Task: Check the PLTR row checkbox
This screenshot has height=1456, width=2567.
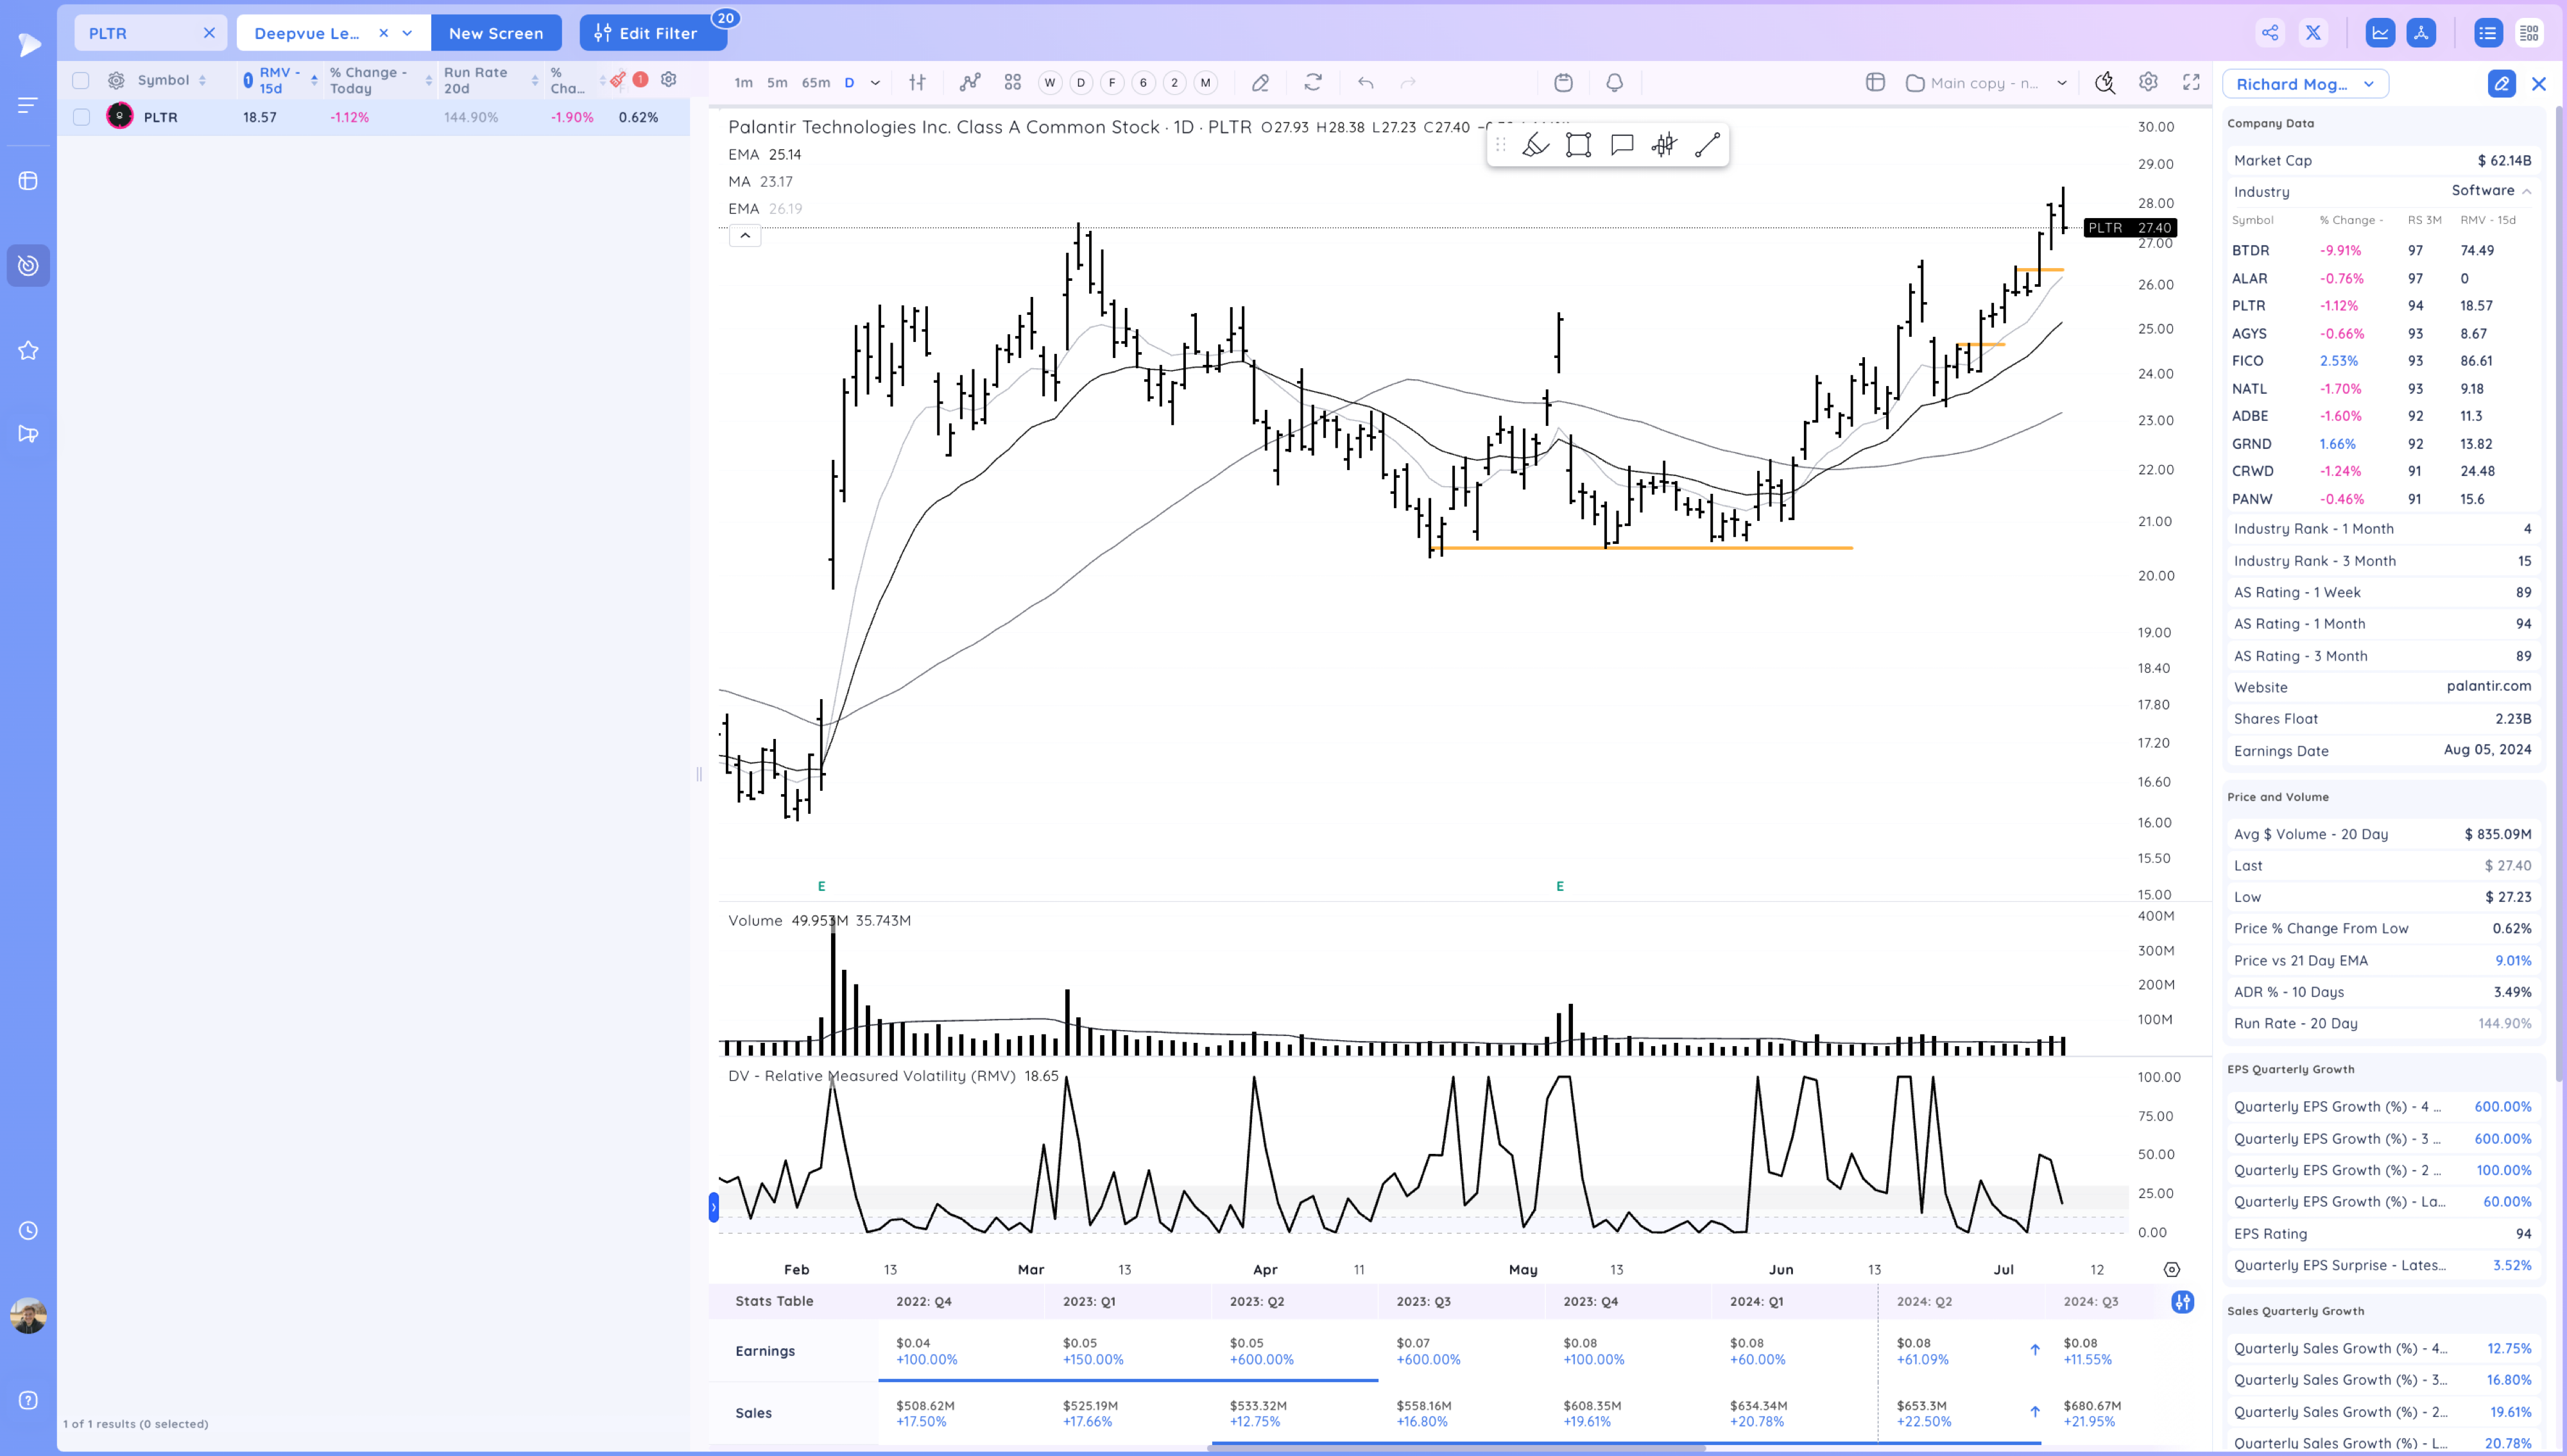Action: (81, 117)
